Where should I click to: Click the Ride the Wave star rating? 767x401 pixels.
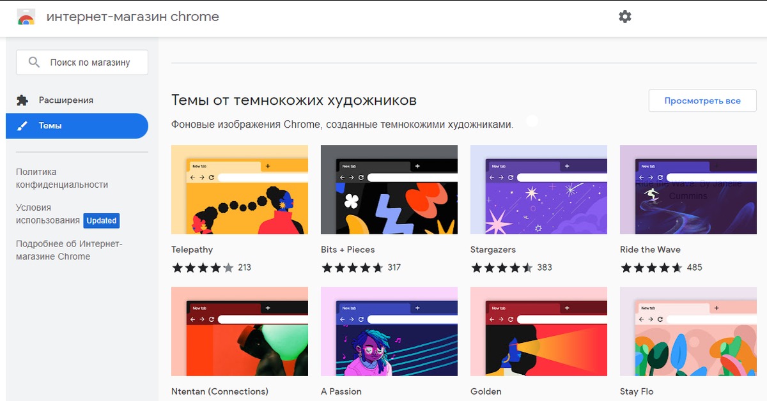coord(651,268)
